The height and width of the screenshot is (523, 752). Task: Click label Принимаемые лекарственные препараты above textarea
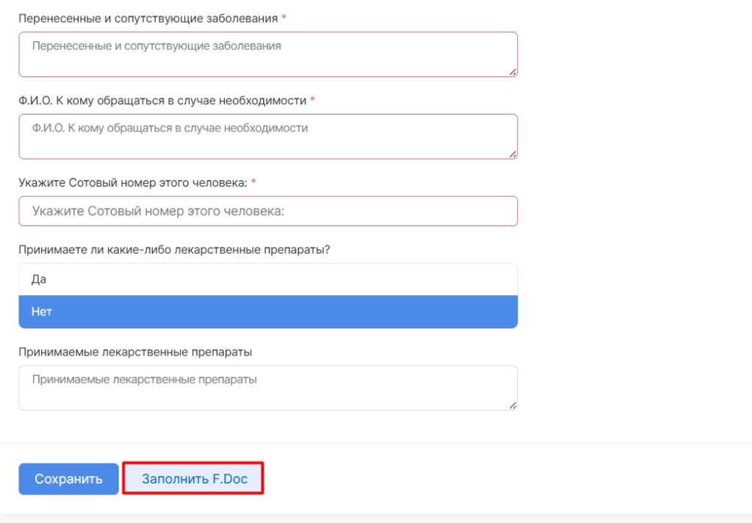[135, 352]
